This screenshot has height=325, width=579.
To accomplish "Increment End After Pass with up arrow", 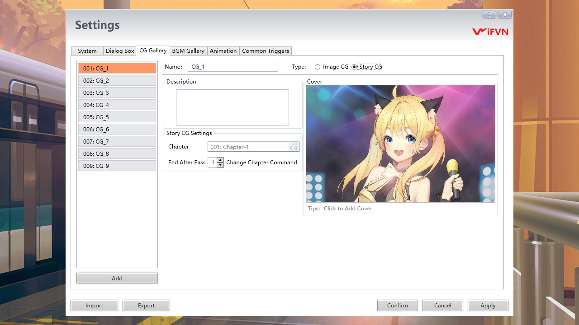I will tap(220, 160).
